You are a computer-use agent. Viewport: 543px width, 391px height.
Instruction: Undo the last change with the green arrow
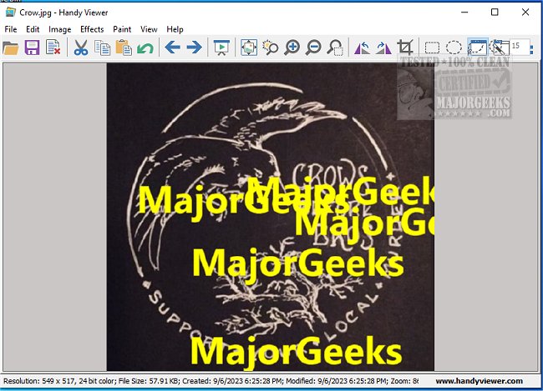tap(145, 48)
